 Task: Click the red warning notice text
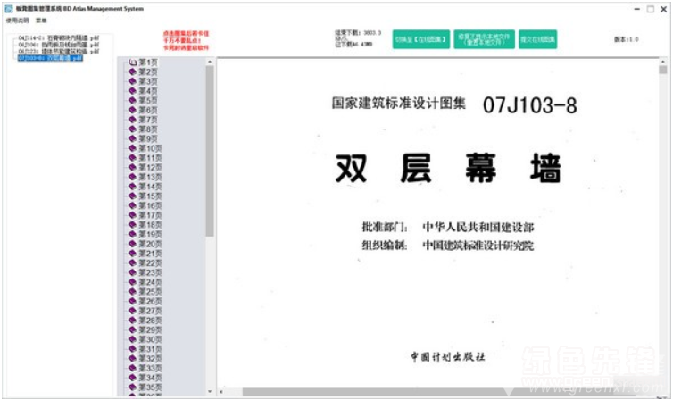point(186,40)
